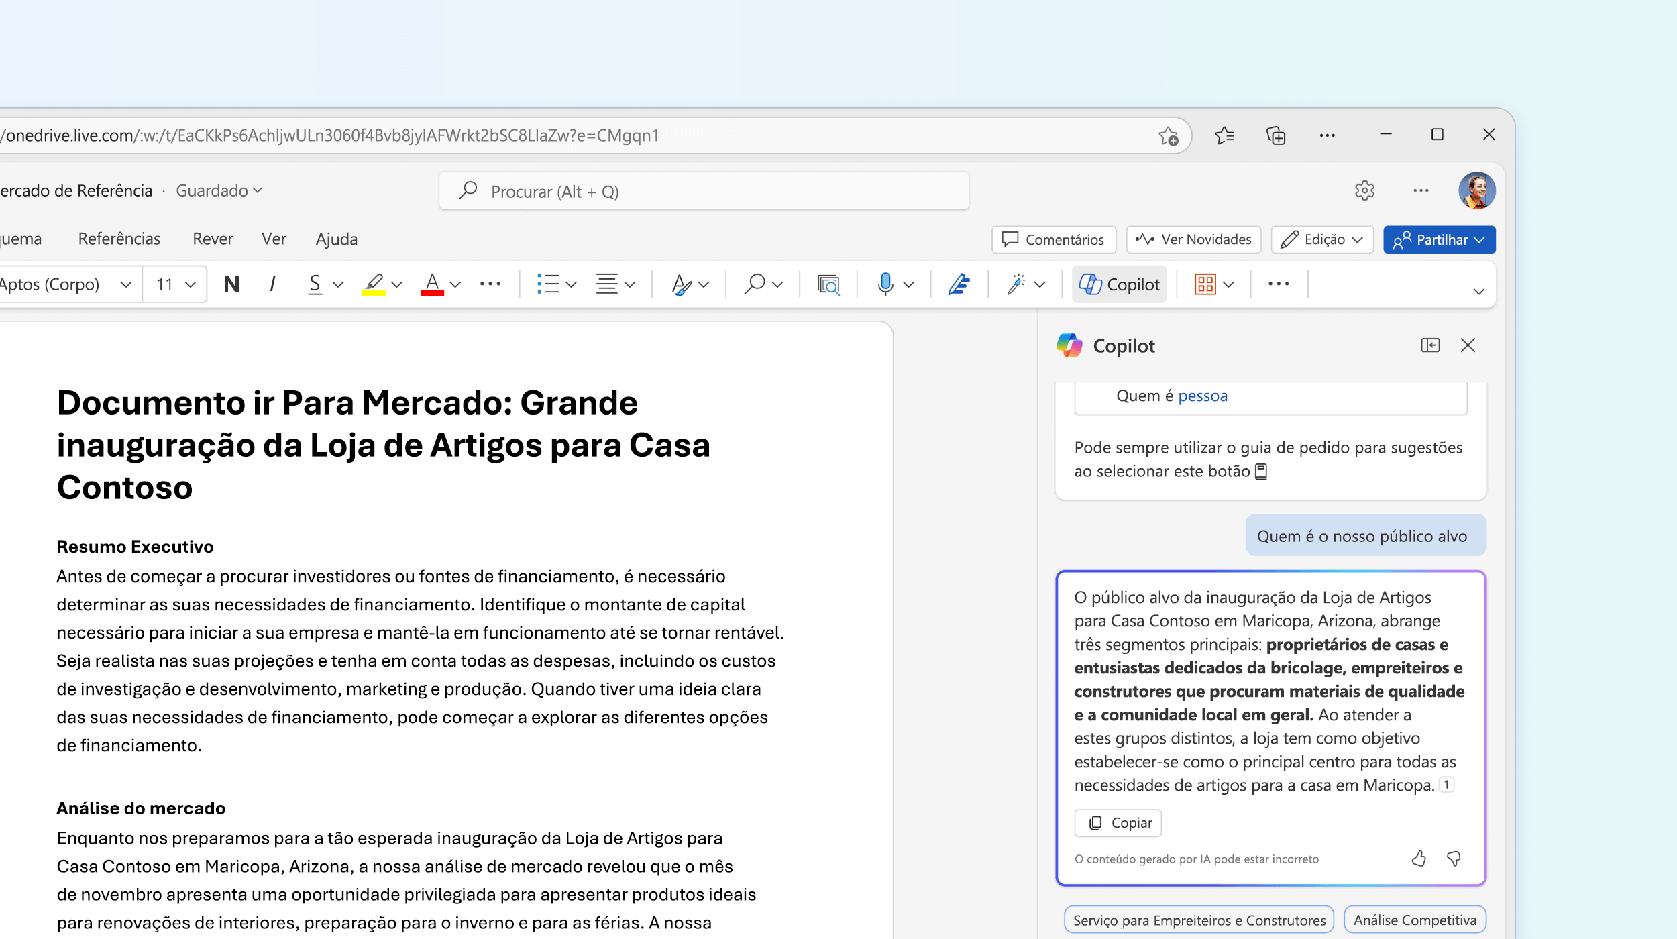Open underline style dropdown arrow
This screenshot has width=1677, height=939.
pos(338,284)
